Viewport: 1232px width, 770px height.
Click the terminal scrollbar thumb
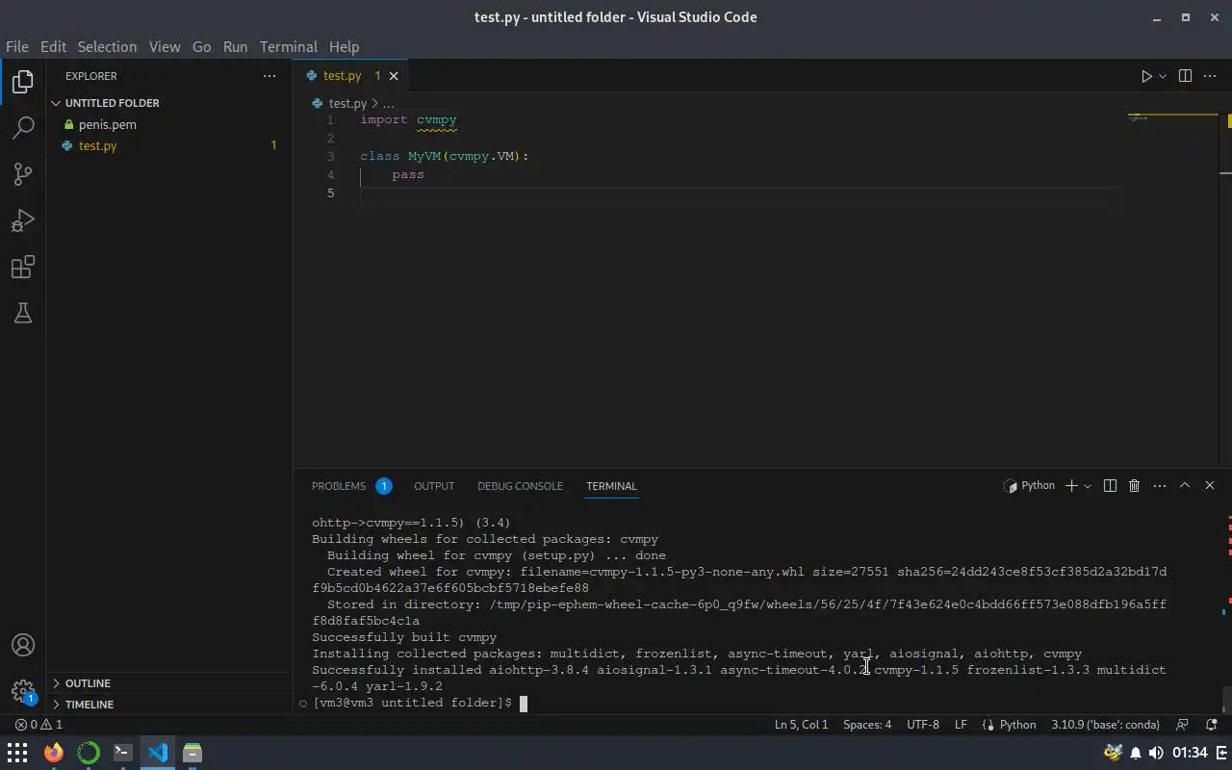[x=1225, y=699]
